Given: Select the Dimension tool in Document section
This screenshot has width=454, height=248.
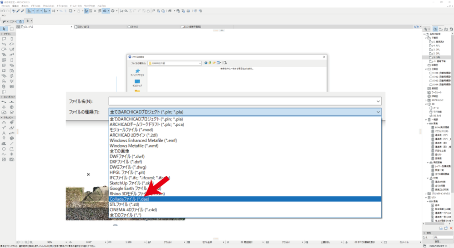Looking at the screenshot, I should point(4,122).
